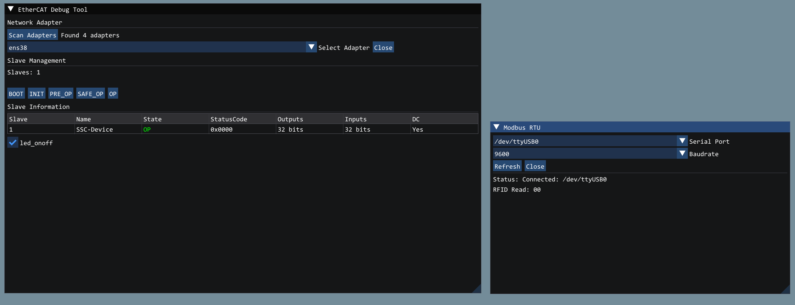This screenshot has height=305, width=795.
Task: Close the selected network adapter
Action: (x=383, y=47)
